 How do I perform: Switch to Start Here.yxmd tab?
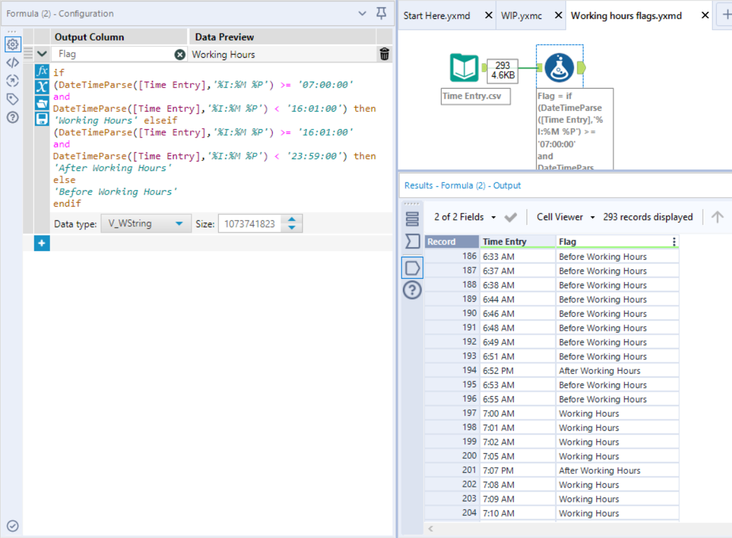coord(437,16)
